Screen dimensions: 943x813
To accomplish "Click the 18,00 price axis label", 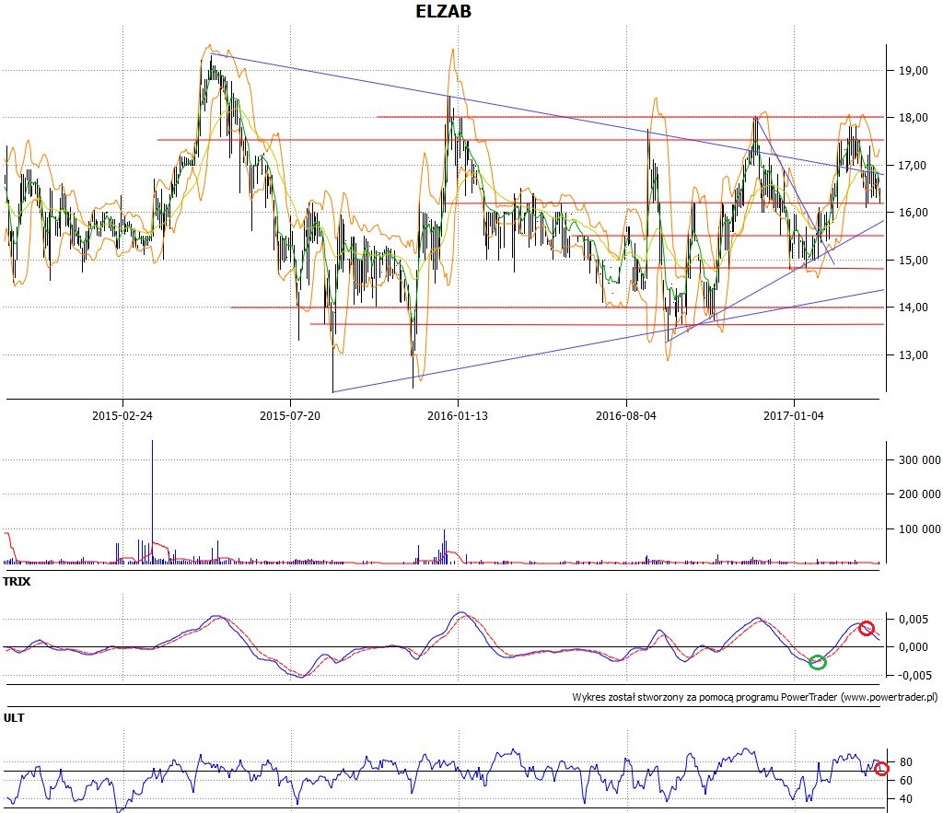I will (x=914, y=118).
